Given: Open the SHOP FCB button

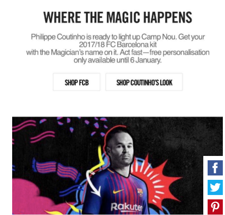Looking at the screenshot, I should pos(76,82).
